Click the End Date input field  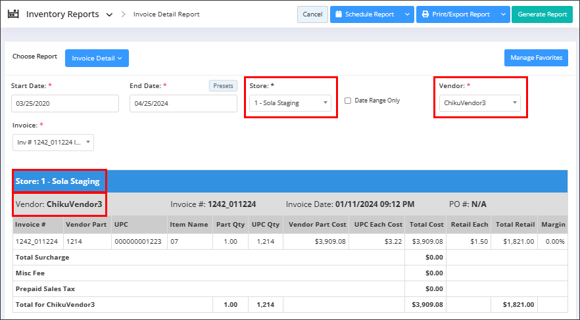point(183,104)
